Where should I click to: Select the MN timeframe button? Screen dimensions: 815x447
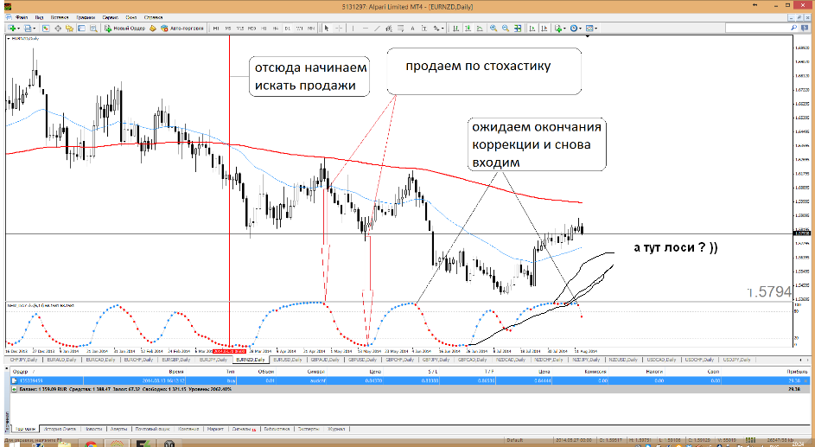click(311, 28)
